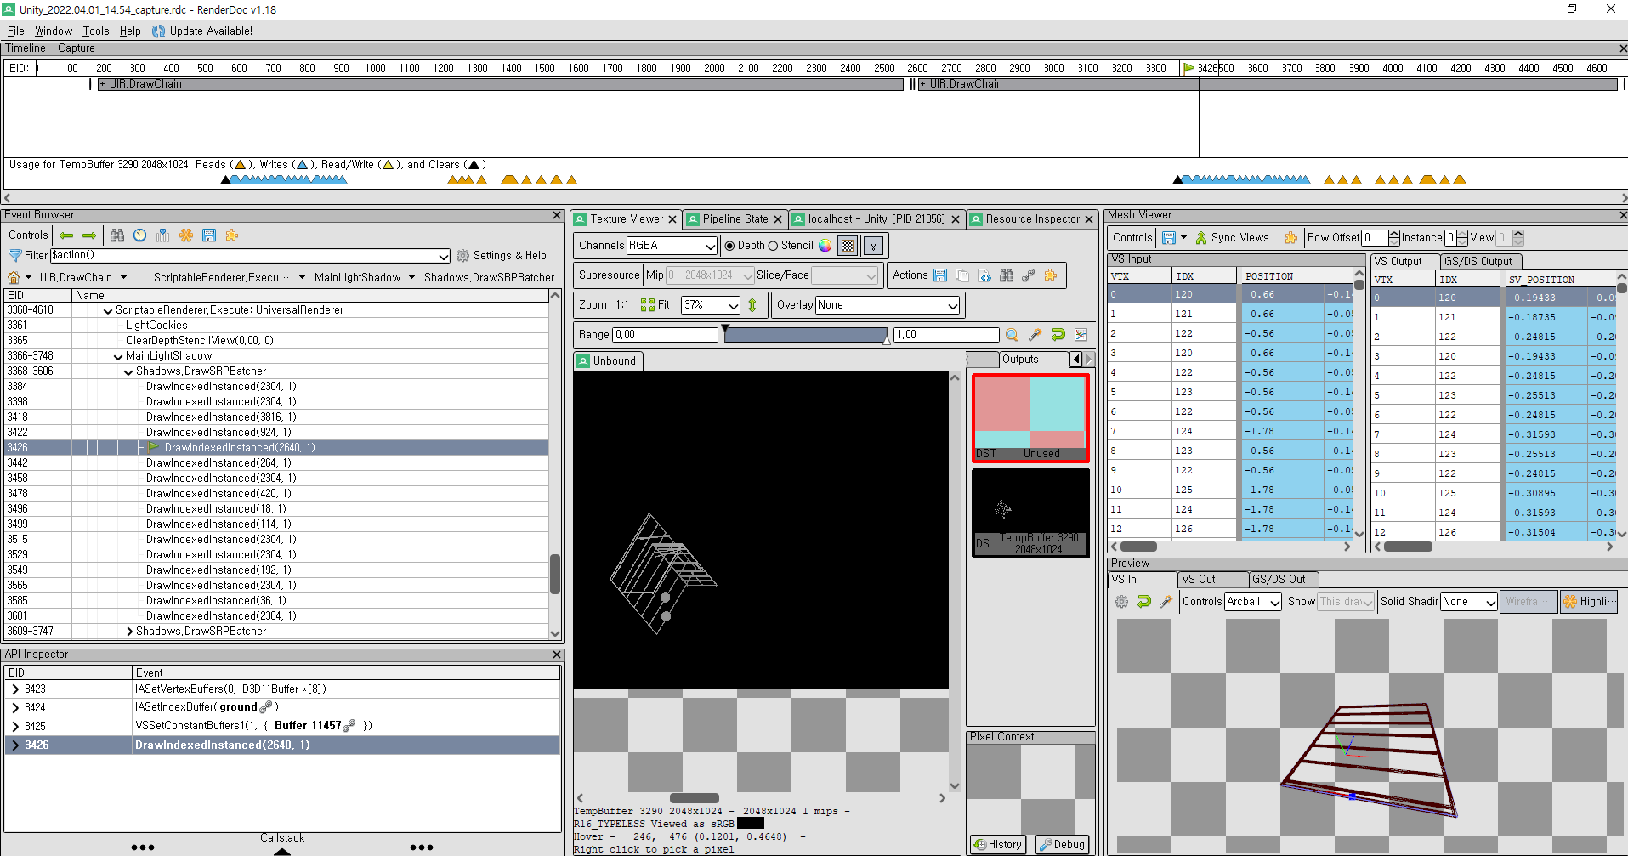Image resolution: width=1628 pixels, height=856 pixels.
Task: Jump to previous event with left arrow
Action: pyautogui.click(x=66, y=235)
